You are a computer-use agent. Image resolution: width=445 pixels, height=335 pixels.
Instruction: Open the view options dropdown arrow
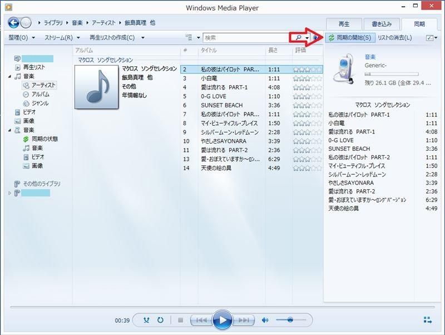click(x=199, y=37)
